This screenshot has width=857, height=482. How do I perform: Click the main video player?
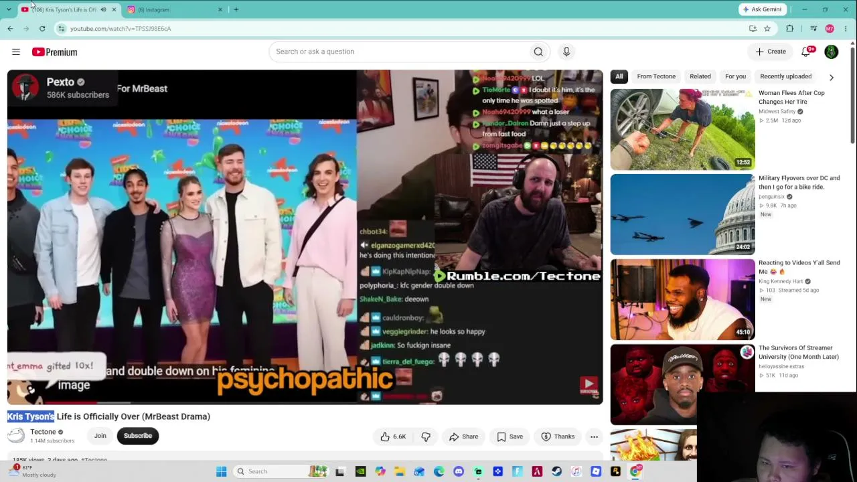pyautogui.click(x=305, y=237)
